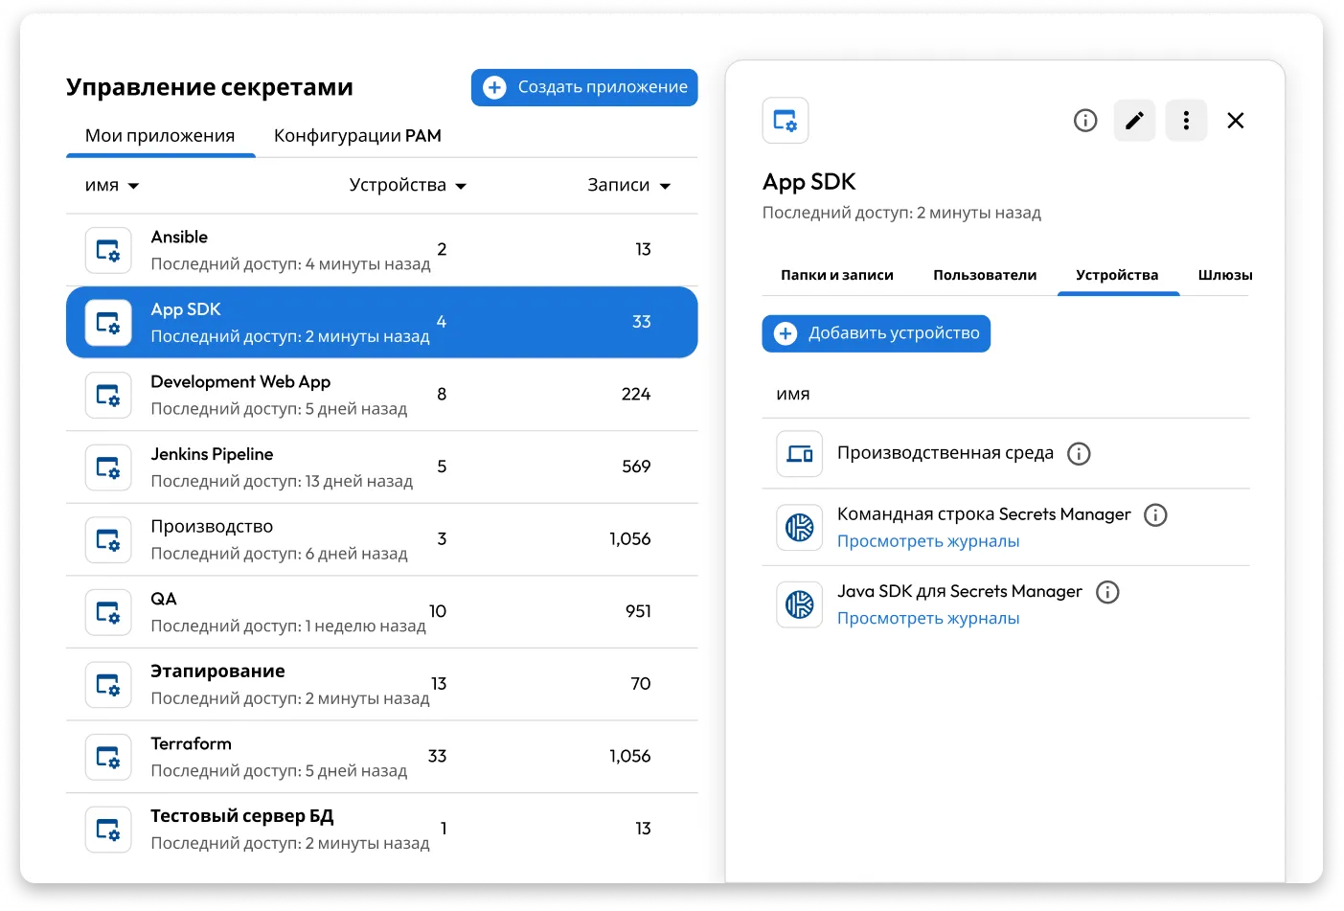Click the Terraform application icon
Screen dimensions: 1344x911
click(108, 757)
